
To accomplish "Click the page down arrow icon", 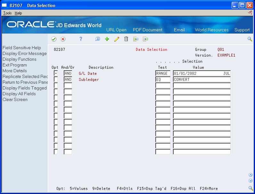I will coord(251,181).
